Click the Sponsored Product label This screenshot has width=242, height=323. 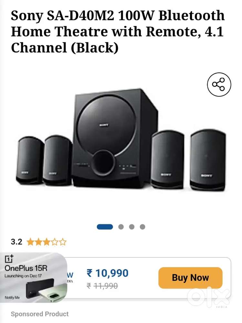39,314
